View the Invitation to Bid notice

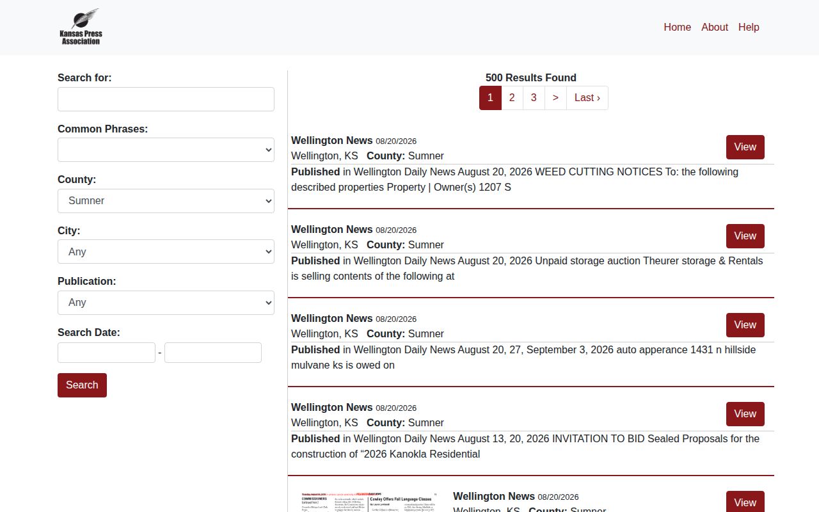tap(745, 414)
